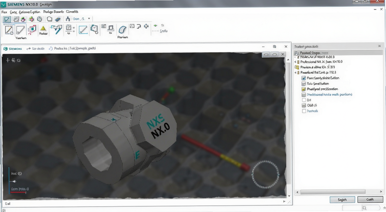
Task: Click the Siemens logo in viewport header
Action: (x=13, y=49)
